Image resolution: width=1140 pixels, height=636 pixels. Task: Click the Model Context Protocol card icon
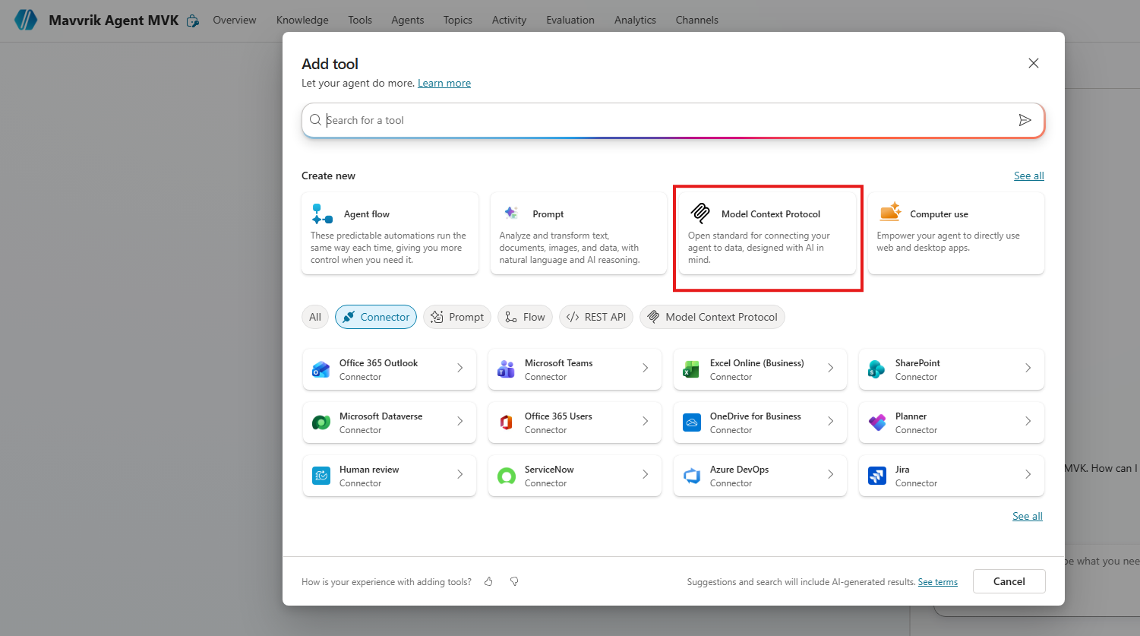[700, 214]
